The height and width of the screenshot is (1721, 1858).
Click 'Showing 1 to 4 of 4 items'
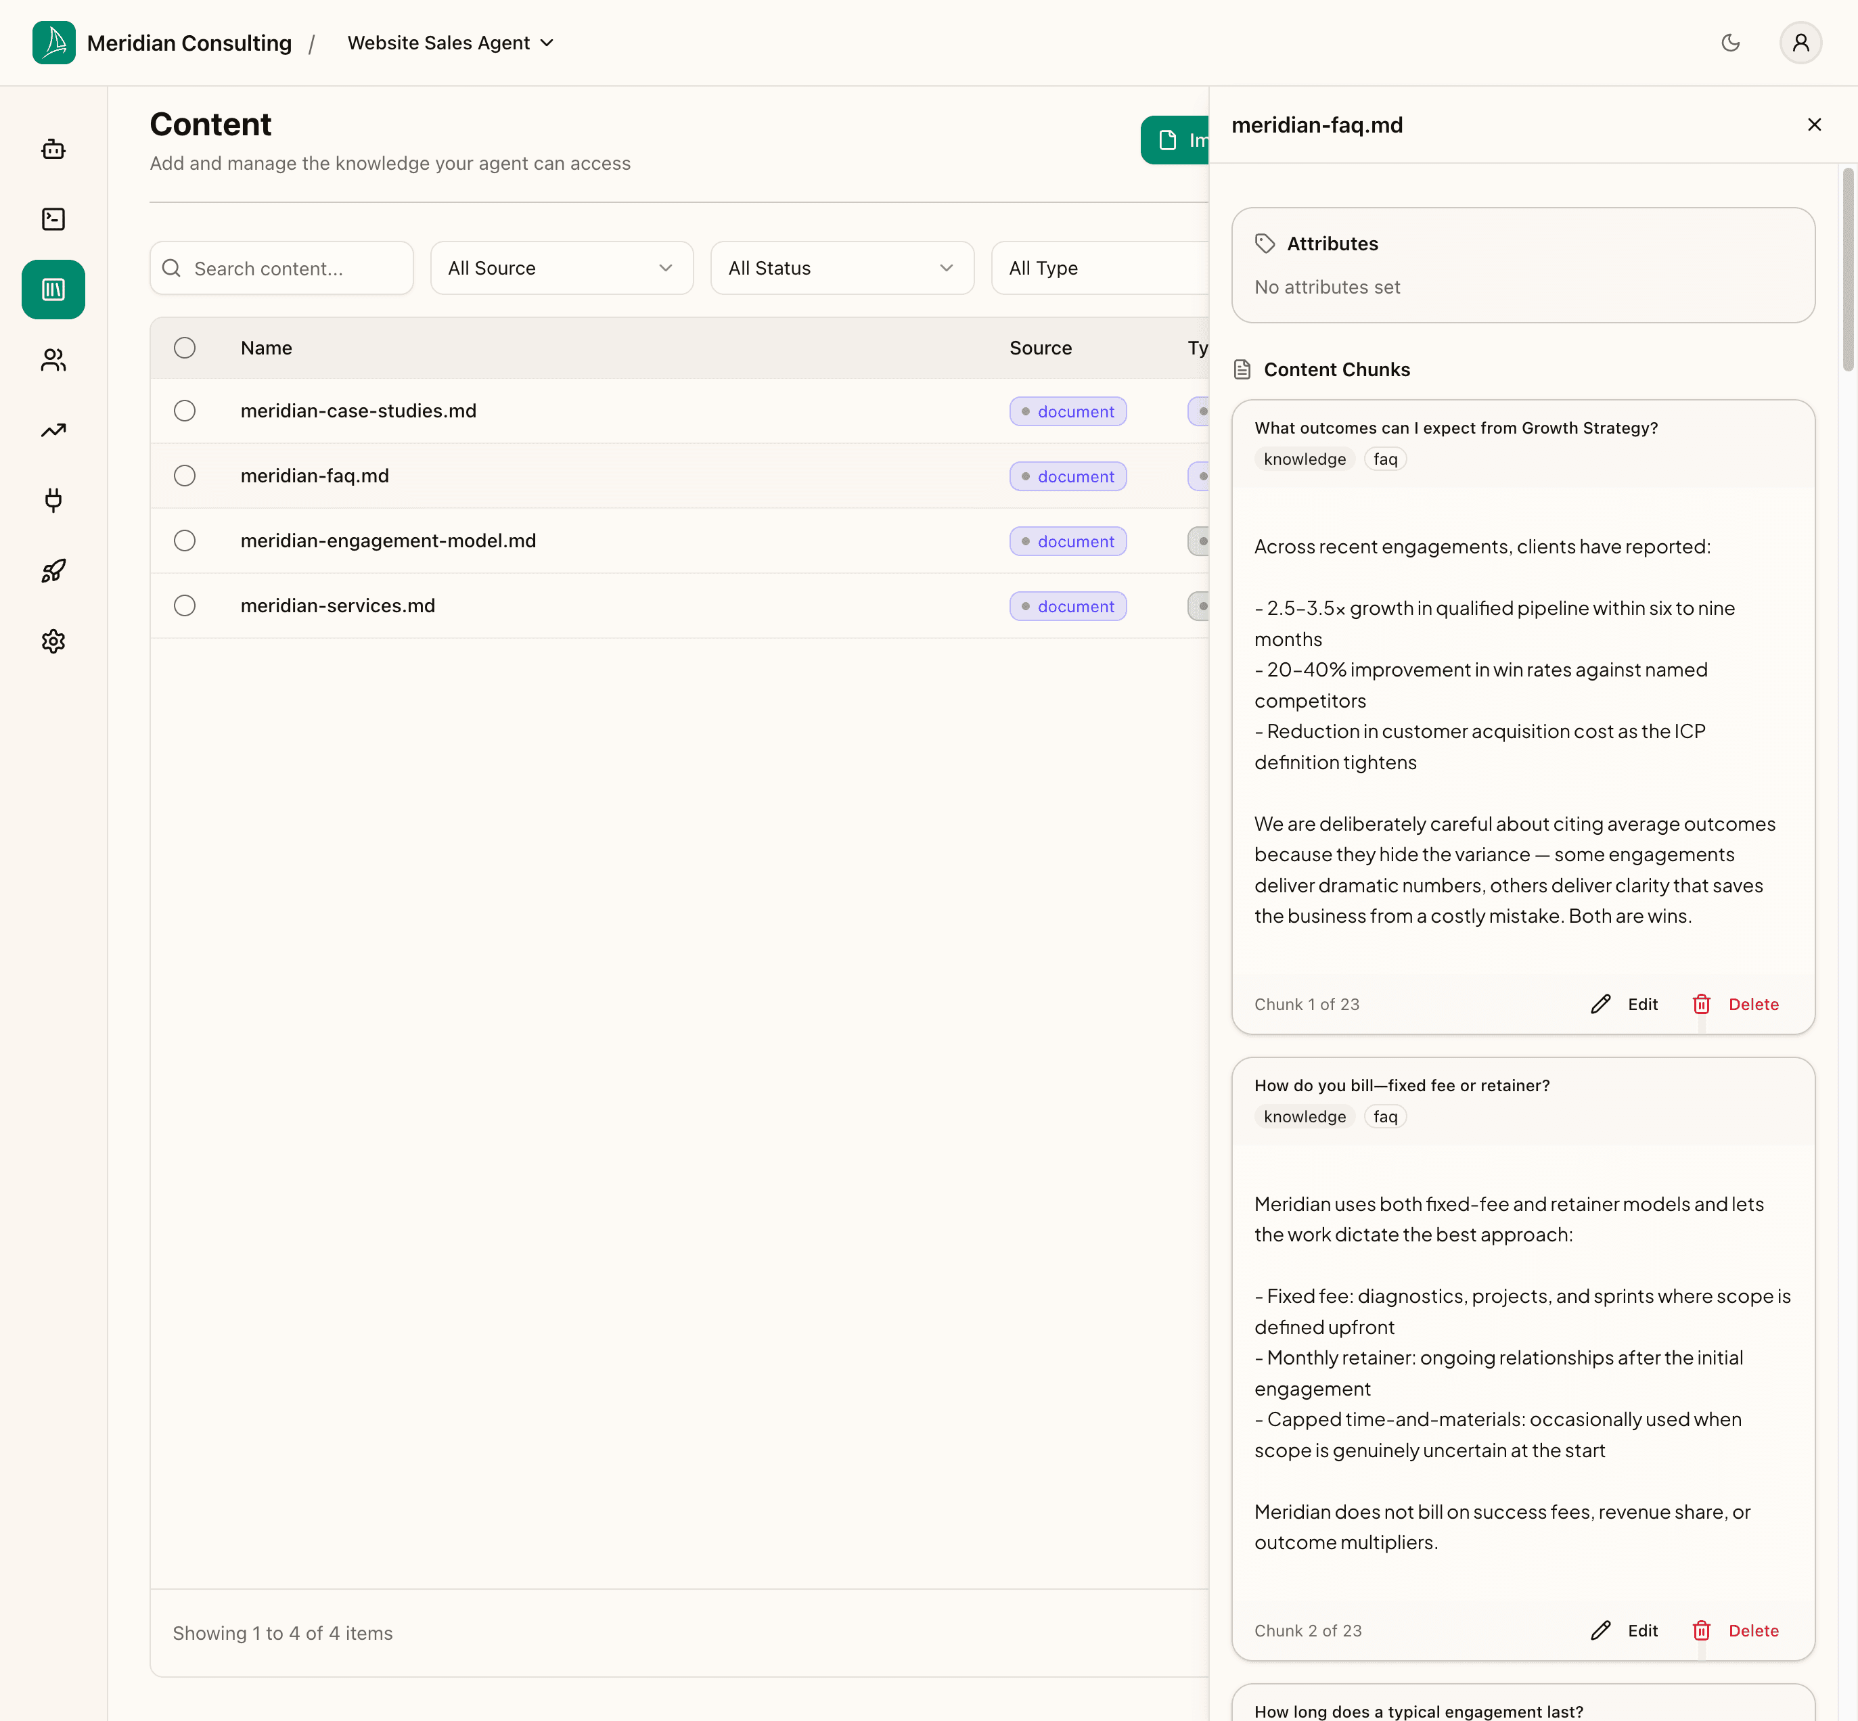(x=282, y=1634)
